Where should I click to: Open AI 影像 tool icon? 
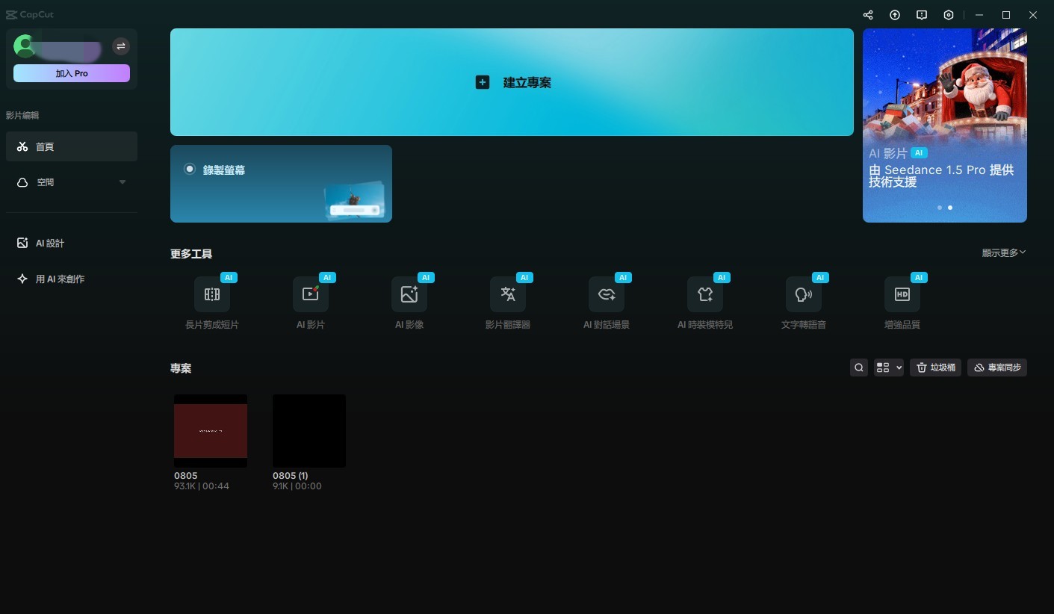[x=409, y=294]
